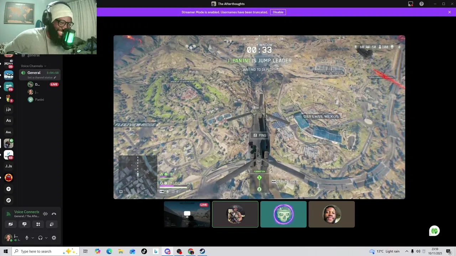The height and width of the screenshot is (256, 456).
Task: Open system volume speaker icon
Action: click(x=418, y=251)
